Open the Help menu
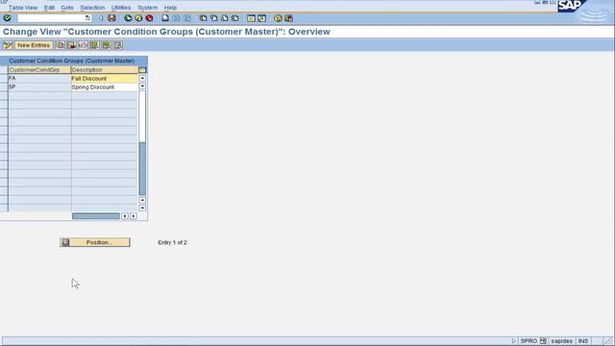The height and width of the screenshot is (346, 615). point(170,8)
